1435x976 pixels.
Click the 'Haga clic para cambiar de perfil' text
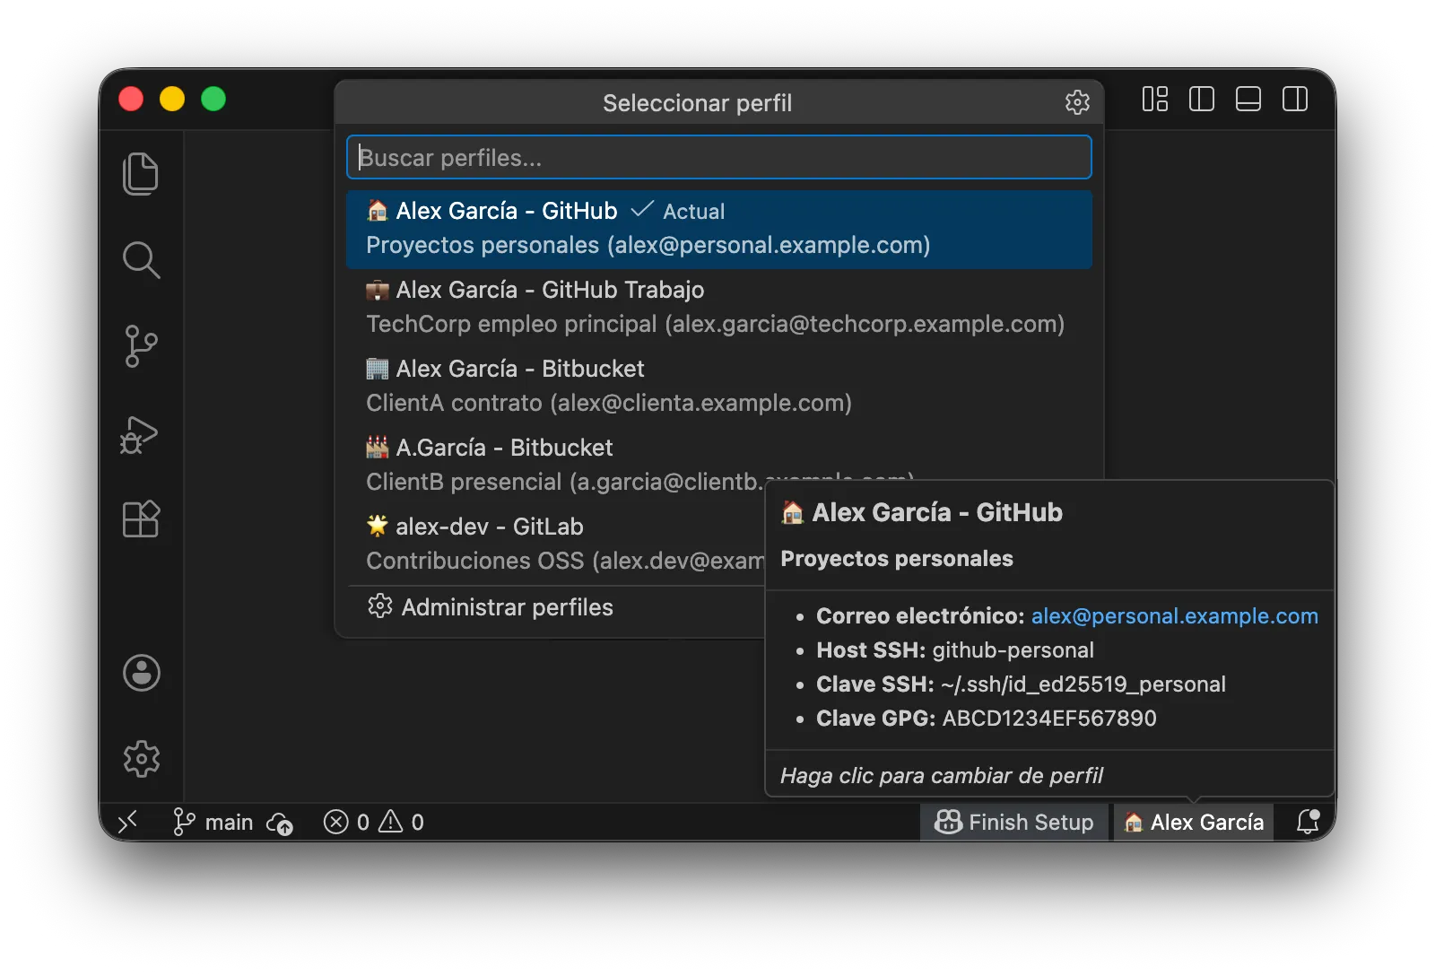coord(942,776)
